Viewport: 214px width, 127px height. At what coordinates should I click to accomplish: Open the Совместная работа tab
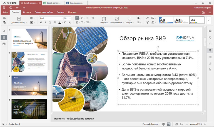pos(44,12)
